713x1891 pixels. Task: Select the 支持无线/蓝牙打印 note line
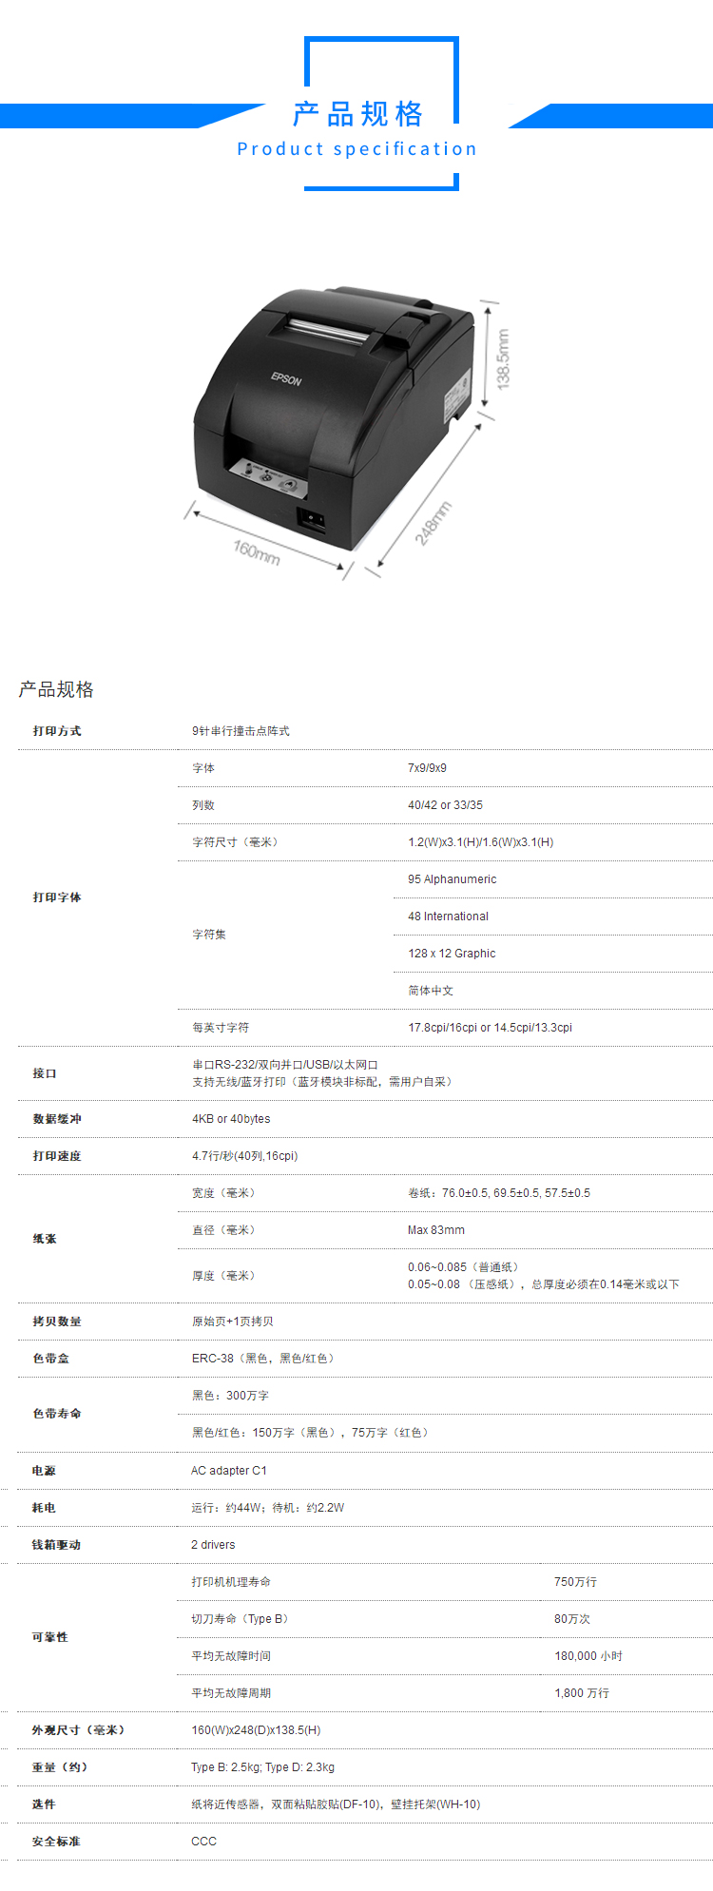pyautogui.click(x=324, y=1082)
